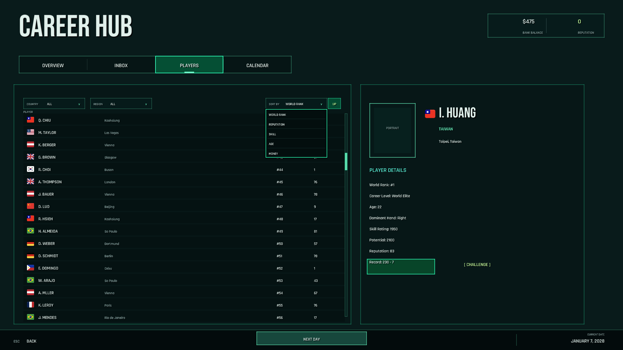Open the Region filter dropdown

121,104
